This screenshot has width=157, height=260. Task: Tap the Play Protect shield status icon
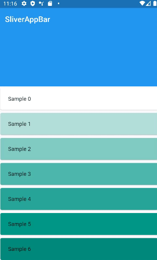pyautogui.click(x=33, y=3)
